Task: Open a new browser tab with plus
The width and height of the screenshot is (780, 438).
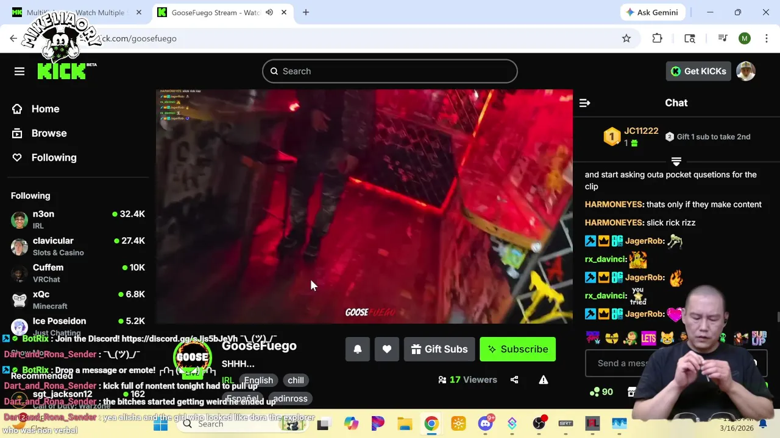Action: click(306, 12)
